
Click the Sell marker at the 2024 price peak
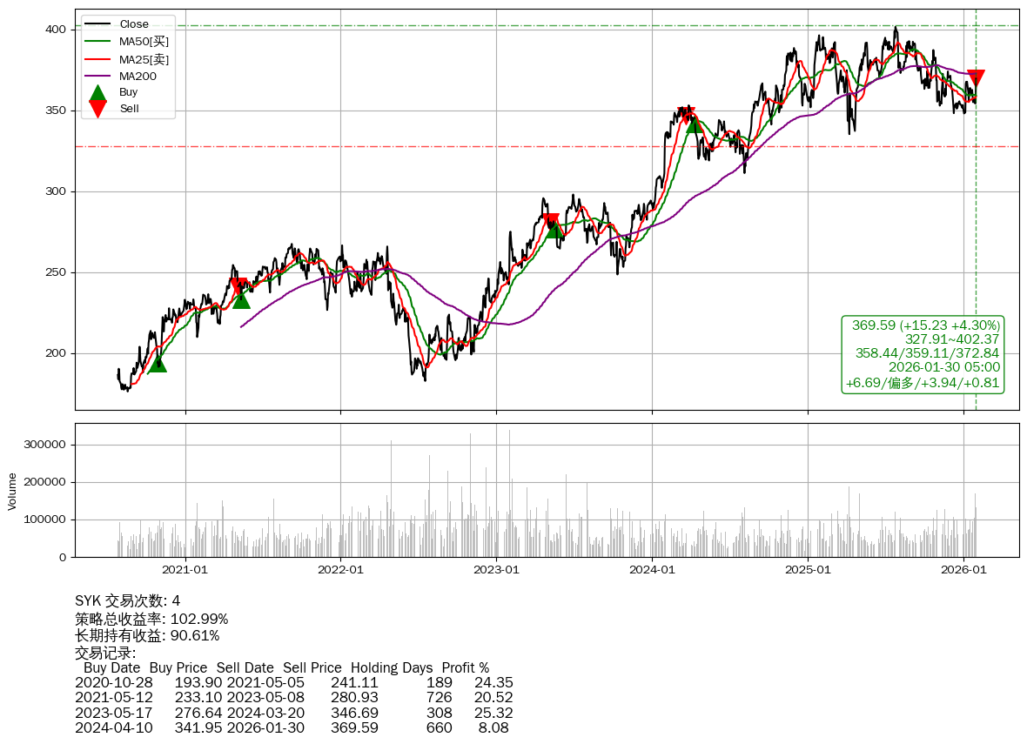[687, 115]
